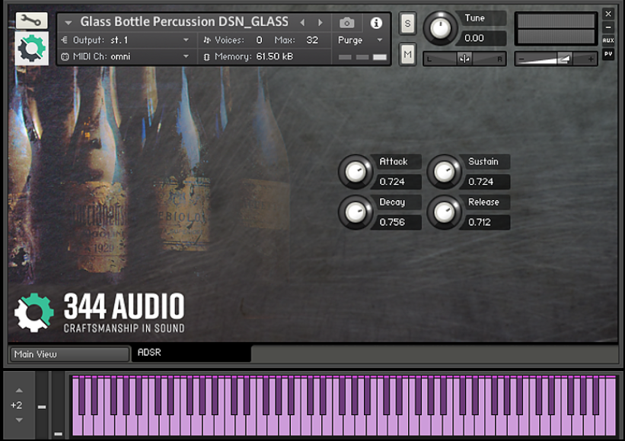Screen dimensions: 625x441
Task: Click the Voices count value 0
Action: [260, 40]
